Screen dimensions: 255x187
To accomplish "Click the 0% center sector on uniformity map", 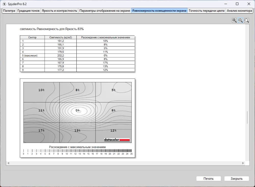I will coord(78,112).
